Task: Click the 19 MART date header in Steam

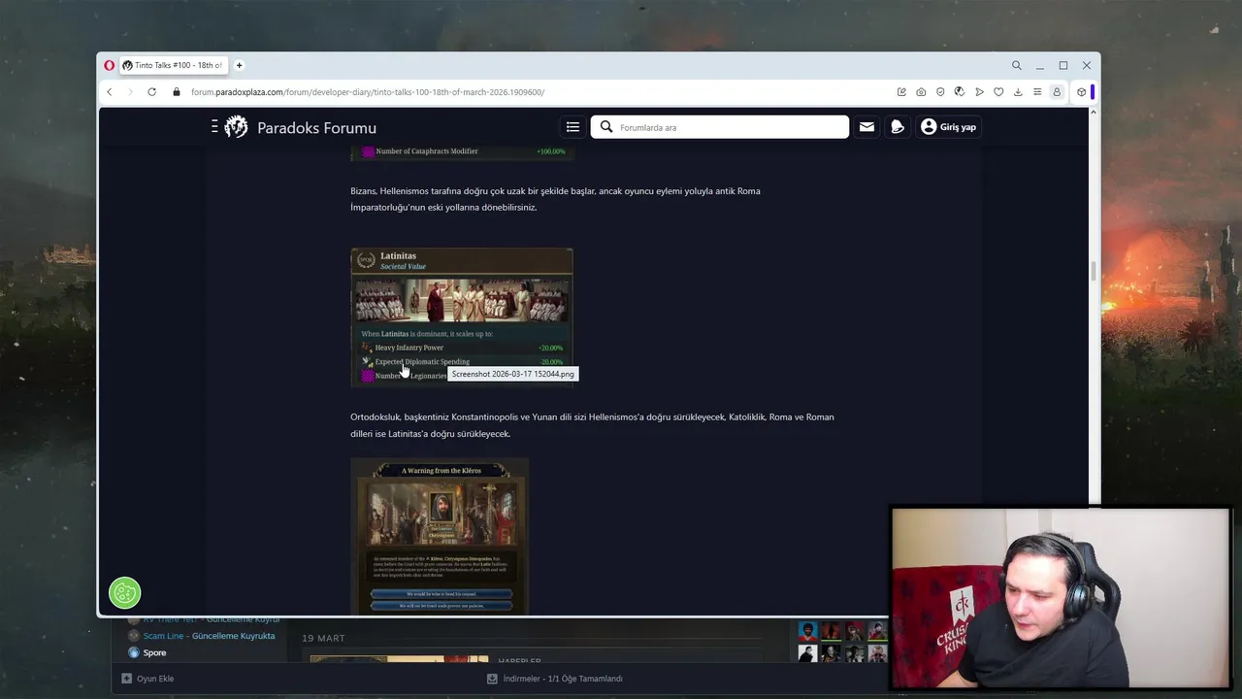Action: [323, 638]
